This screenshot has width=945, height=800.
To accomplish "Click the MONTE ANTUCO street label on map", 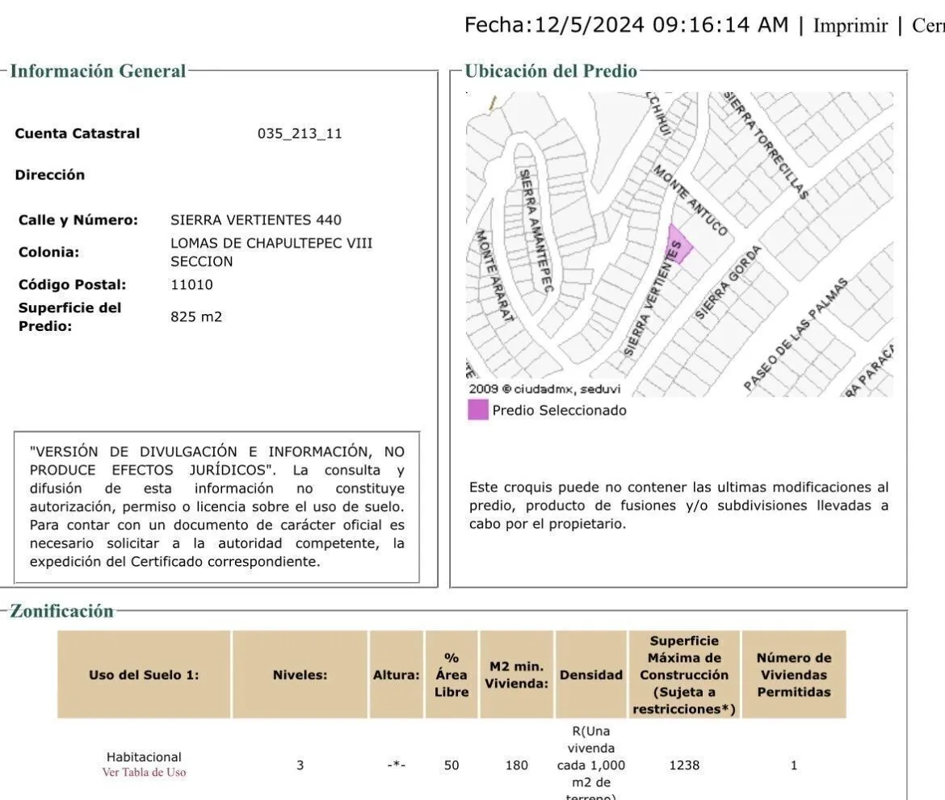I will tap(691, 200).
